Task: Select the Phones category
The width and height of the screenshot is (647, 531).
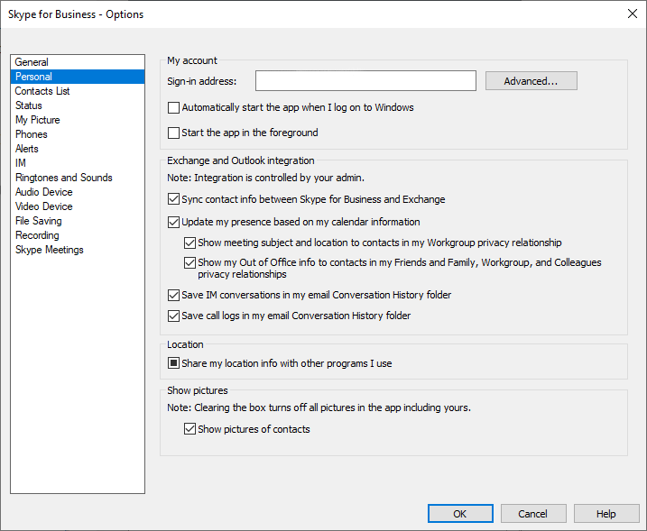Action: pos(32,134)
